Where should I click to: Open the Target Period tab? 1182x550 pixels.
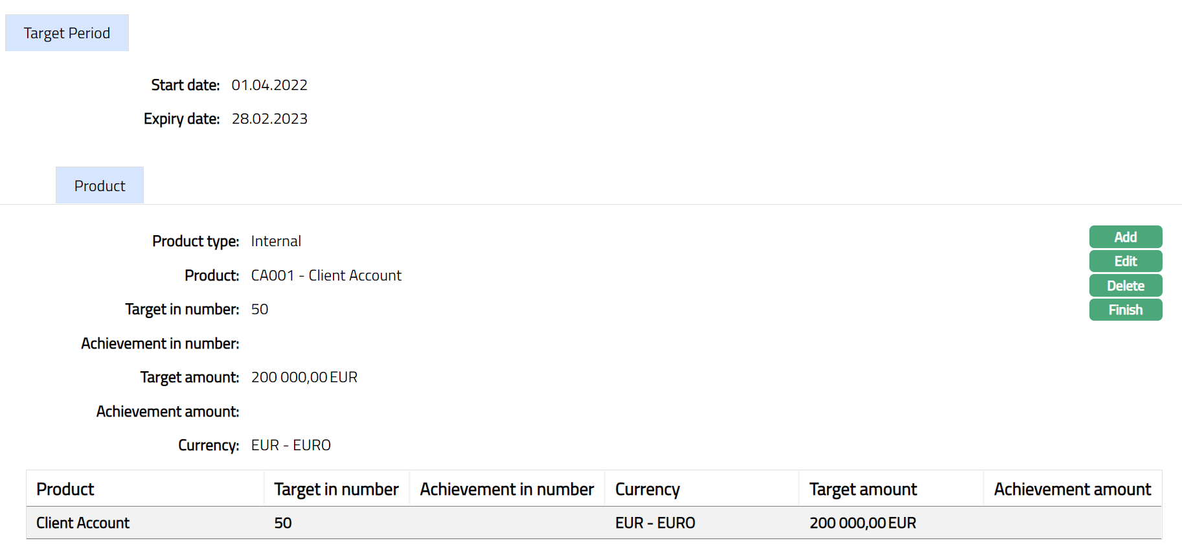tap(67, 33)
